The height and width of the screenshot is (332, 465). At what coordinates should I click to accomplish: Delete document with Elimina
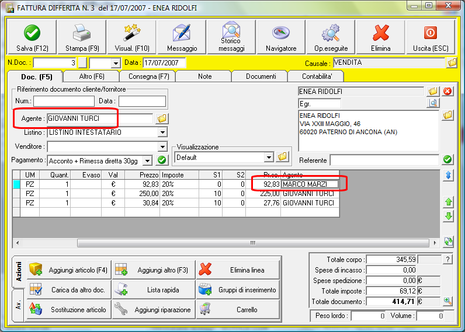tap(381, 37)
